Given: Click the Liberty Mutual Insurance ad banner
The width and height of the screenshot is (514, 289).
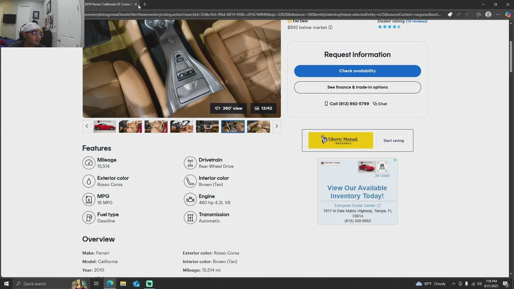Looking at the screenshot, I should [x=341, y=140].
